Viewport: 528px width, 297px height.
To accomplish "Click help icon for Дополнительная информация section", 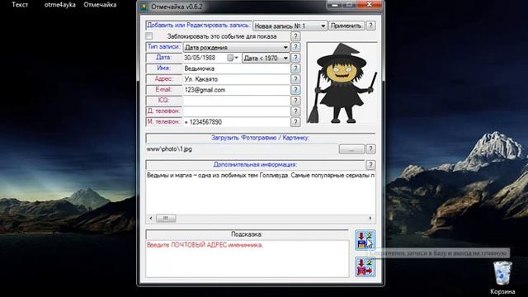I will [370, 165].
